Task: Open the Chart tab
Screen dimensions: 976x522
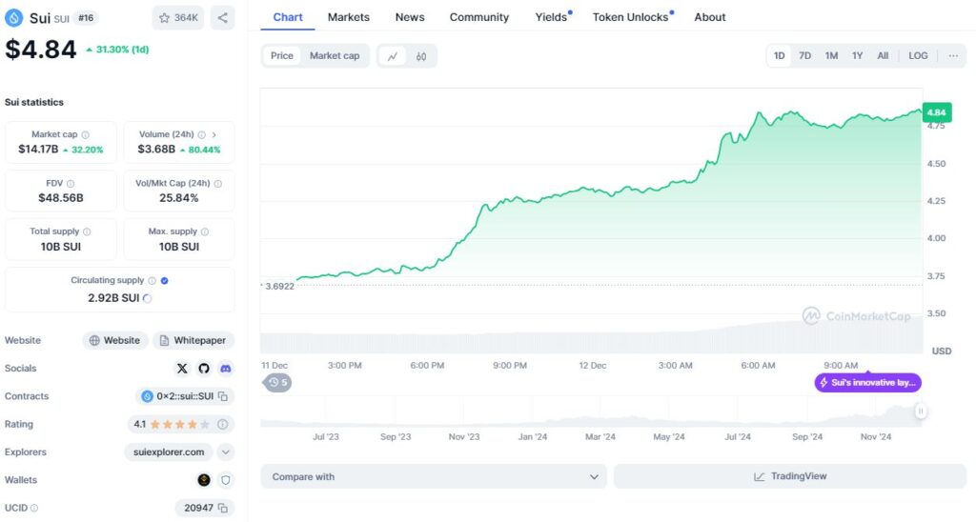Action: point(288,17)
